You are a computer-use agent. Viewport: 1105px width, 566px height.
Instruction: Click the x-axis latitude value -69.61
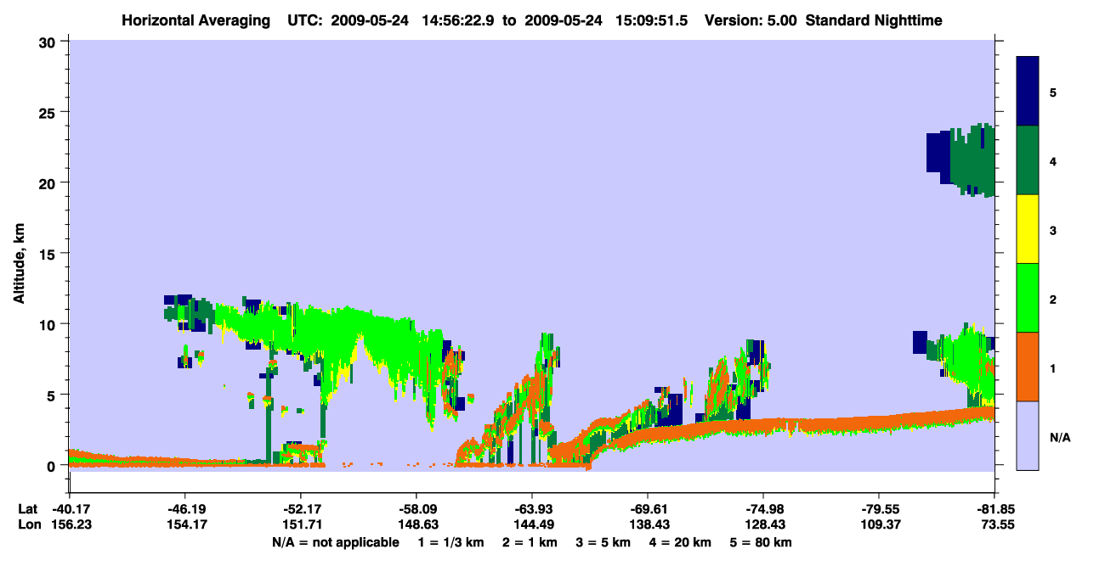point(648,509)
